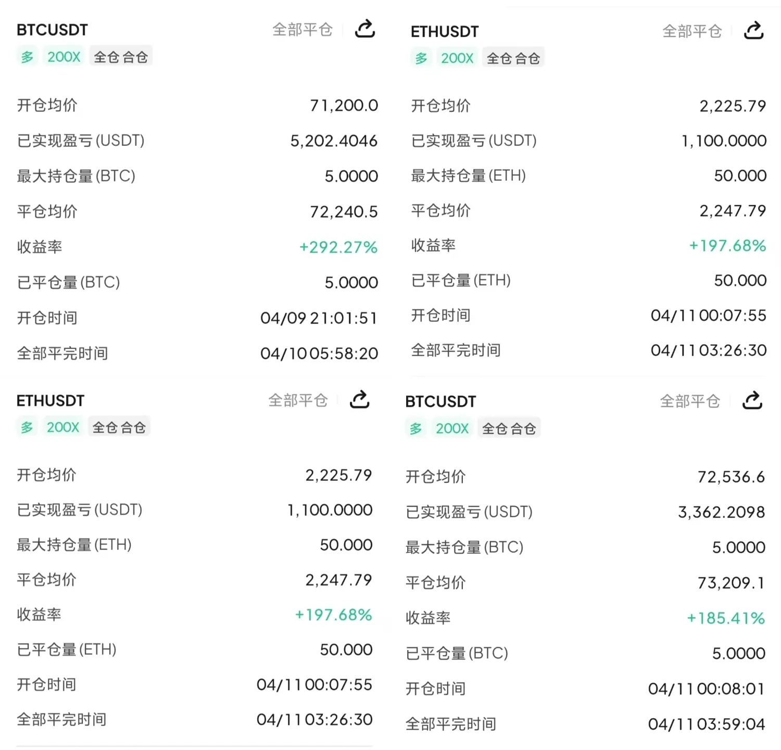The width and height of the screenshot is (781, 750).
Task: Tap share icon on top-right ETHUSDT card
Action: pyautogui.click(x=753, y=31)
